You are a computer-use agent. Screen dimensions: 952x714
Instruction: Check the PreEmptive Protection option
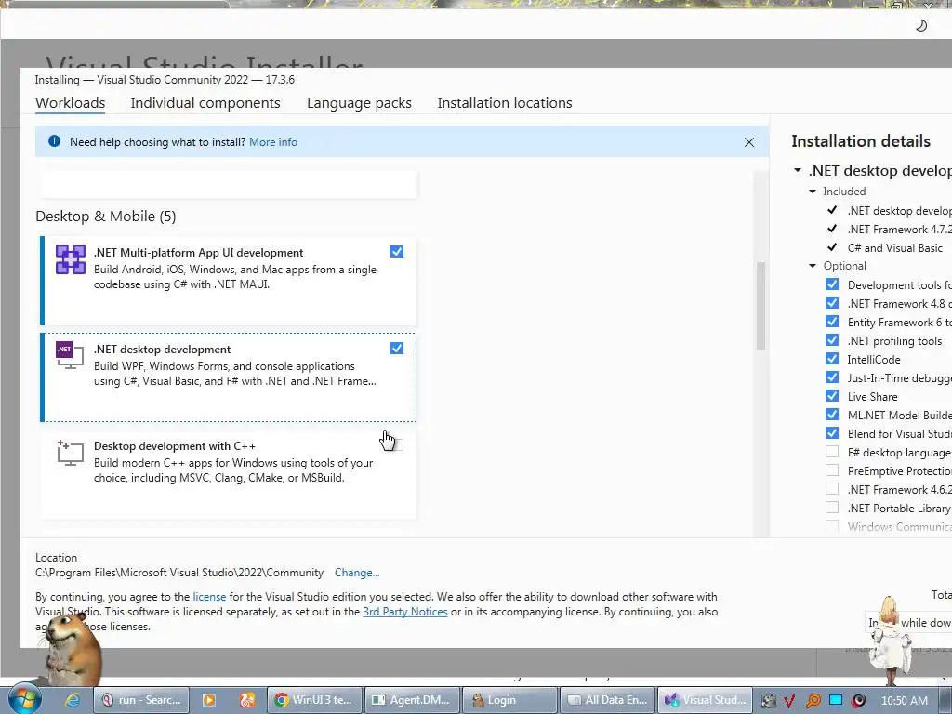click(x=832, y=469)
